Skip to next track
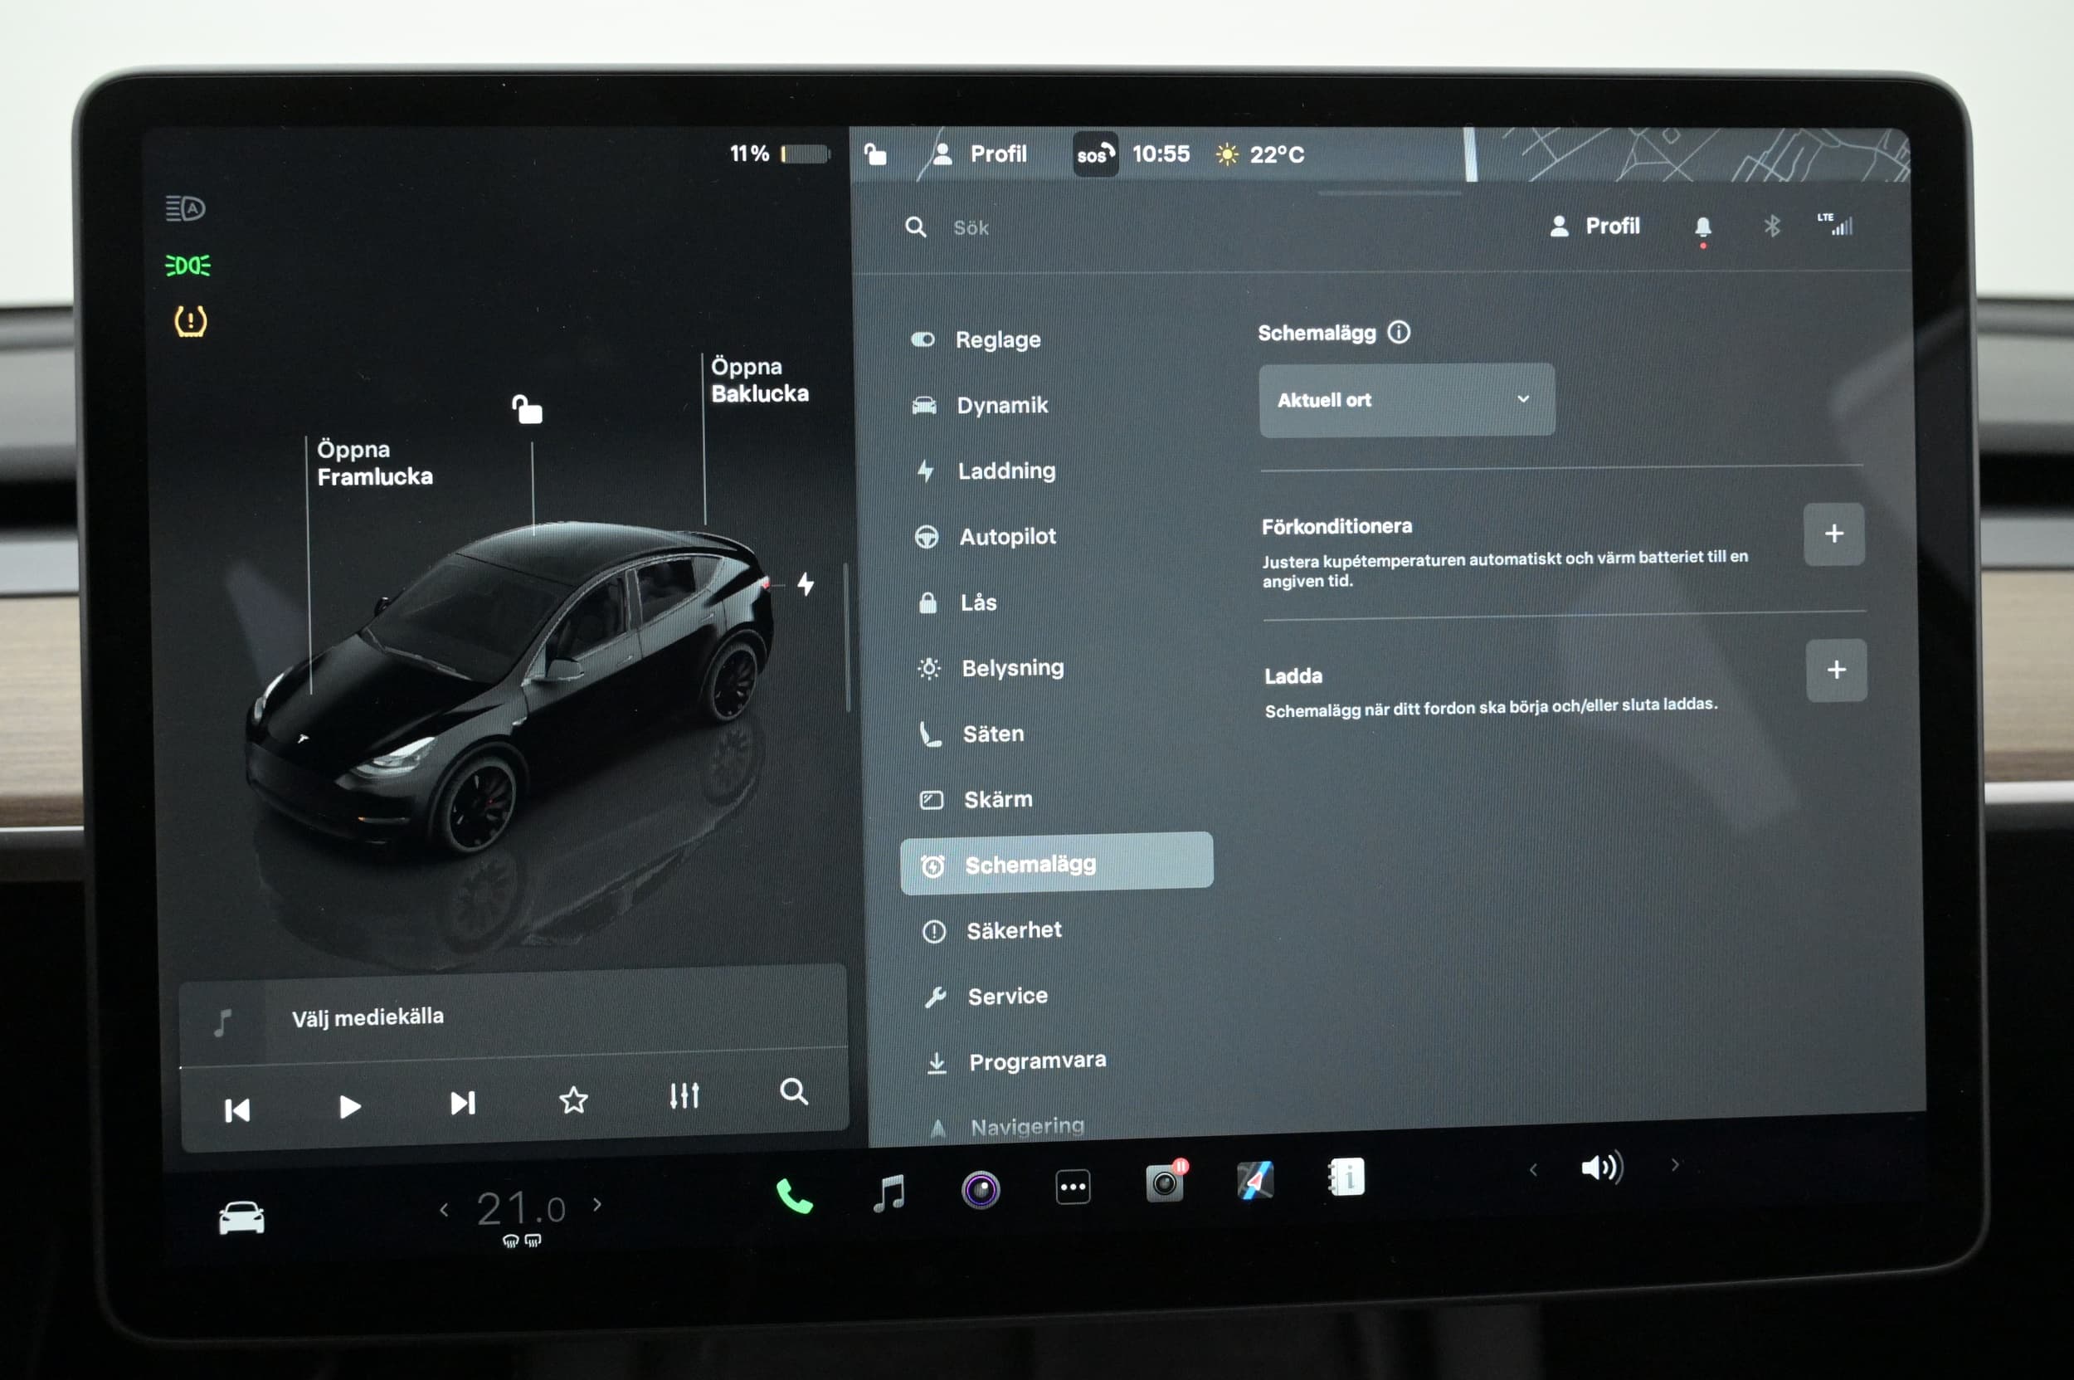The height and width of the screenshot is (1380, 2074). pyautogui.click(x=463, y=1103)
